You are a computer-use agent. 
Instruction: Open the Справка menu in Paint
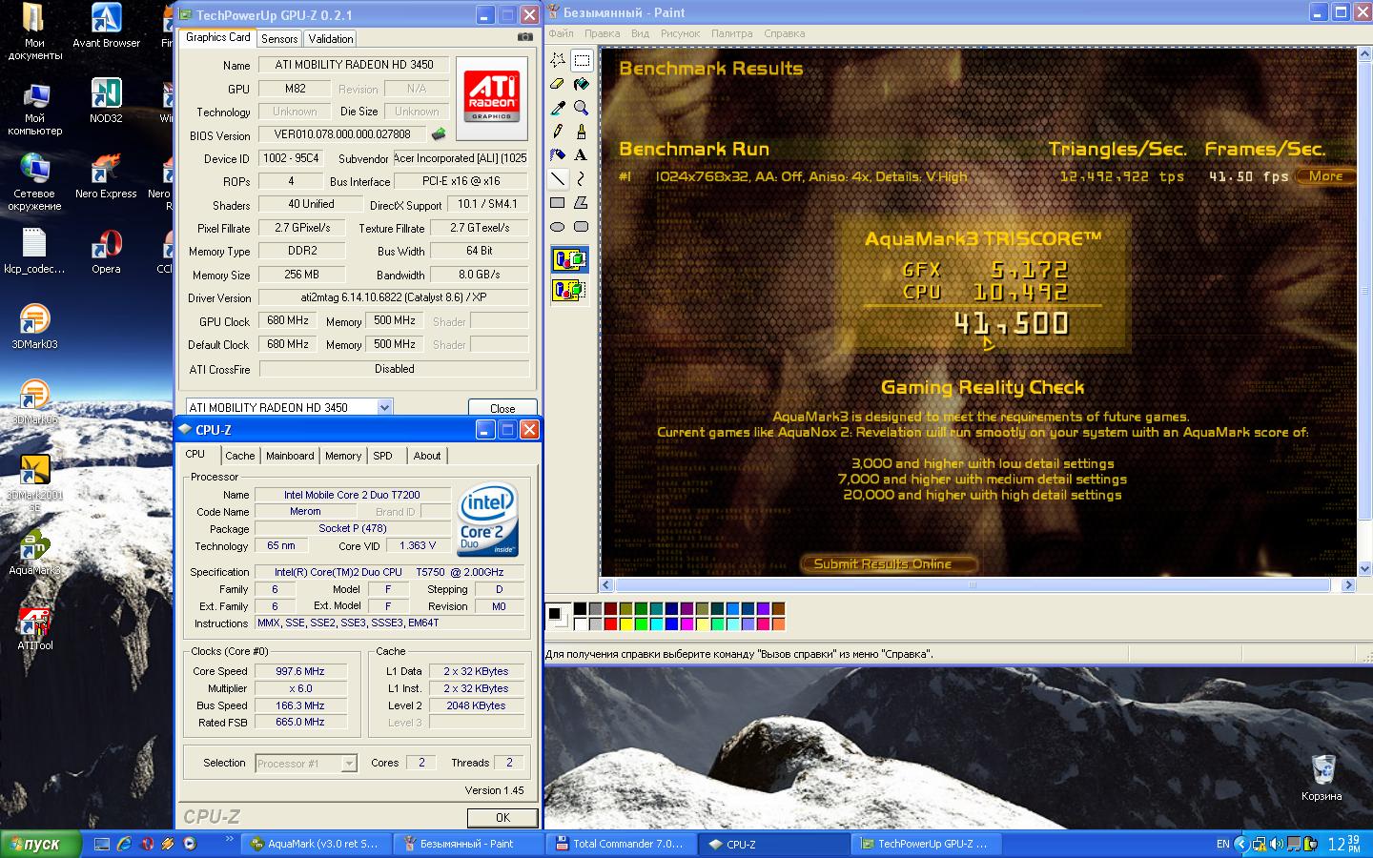point(784,33)
